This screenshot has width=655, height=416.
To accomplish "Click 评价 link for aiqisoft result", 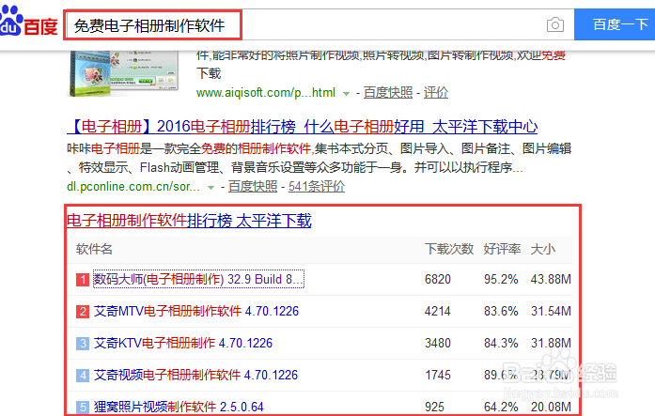I will 436,93.
